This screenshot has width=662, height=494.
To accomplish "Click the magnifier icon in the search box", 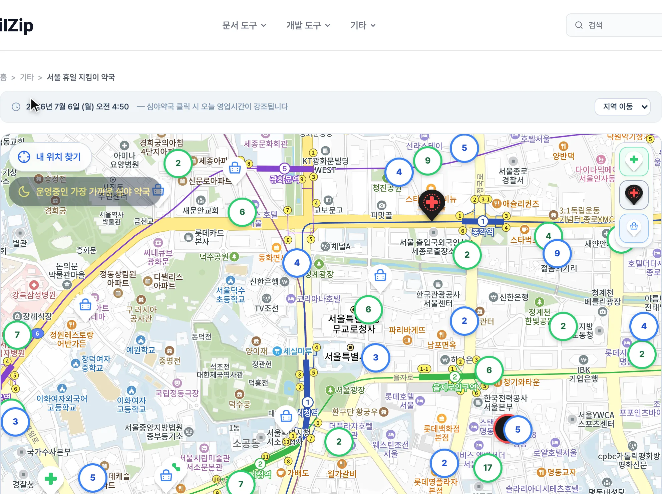I will pos(579,25).
